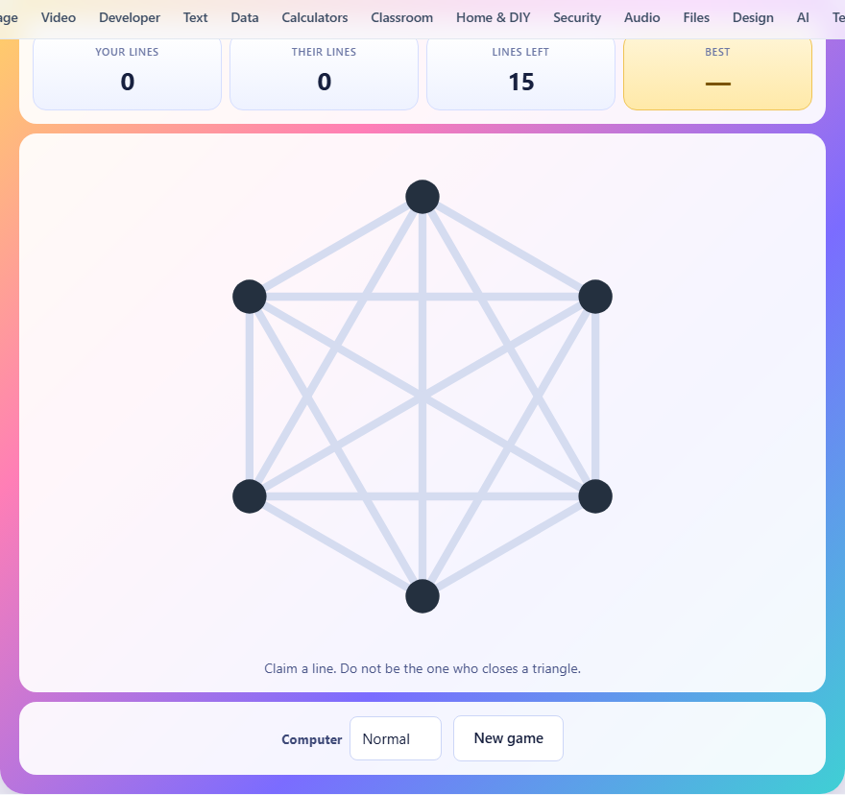Open the Classroom category

click(401, 18)
